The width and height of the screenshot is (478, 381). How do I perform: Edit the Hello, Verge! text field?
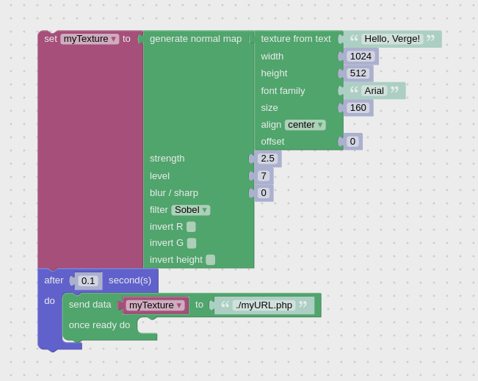tap(392, 39)
